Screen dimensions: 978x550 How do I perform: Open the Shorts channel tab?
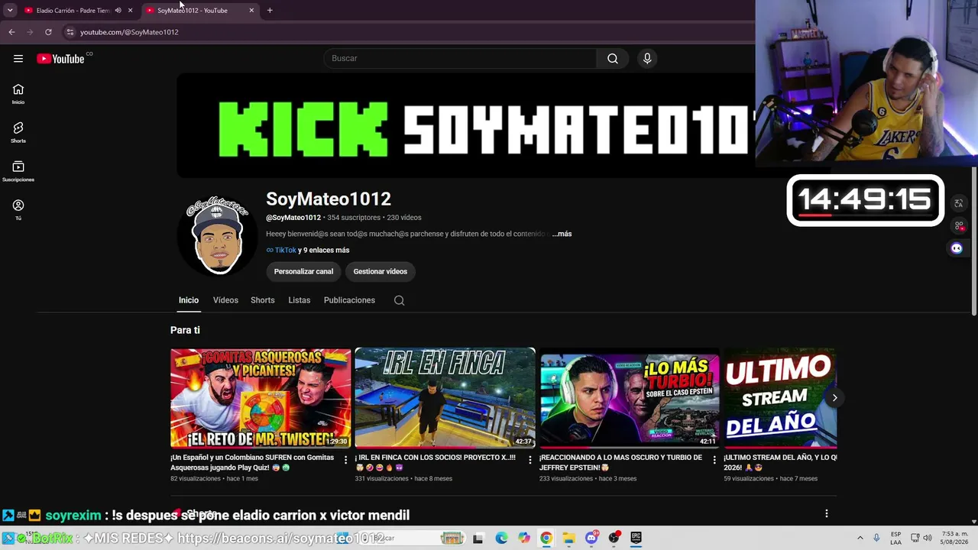(262, 300)
